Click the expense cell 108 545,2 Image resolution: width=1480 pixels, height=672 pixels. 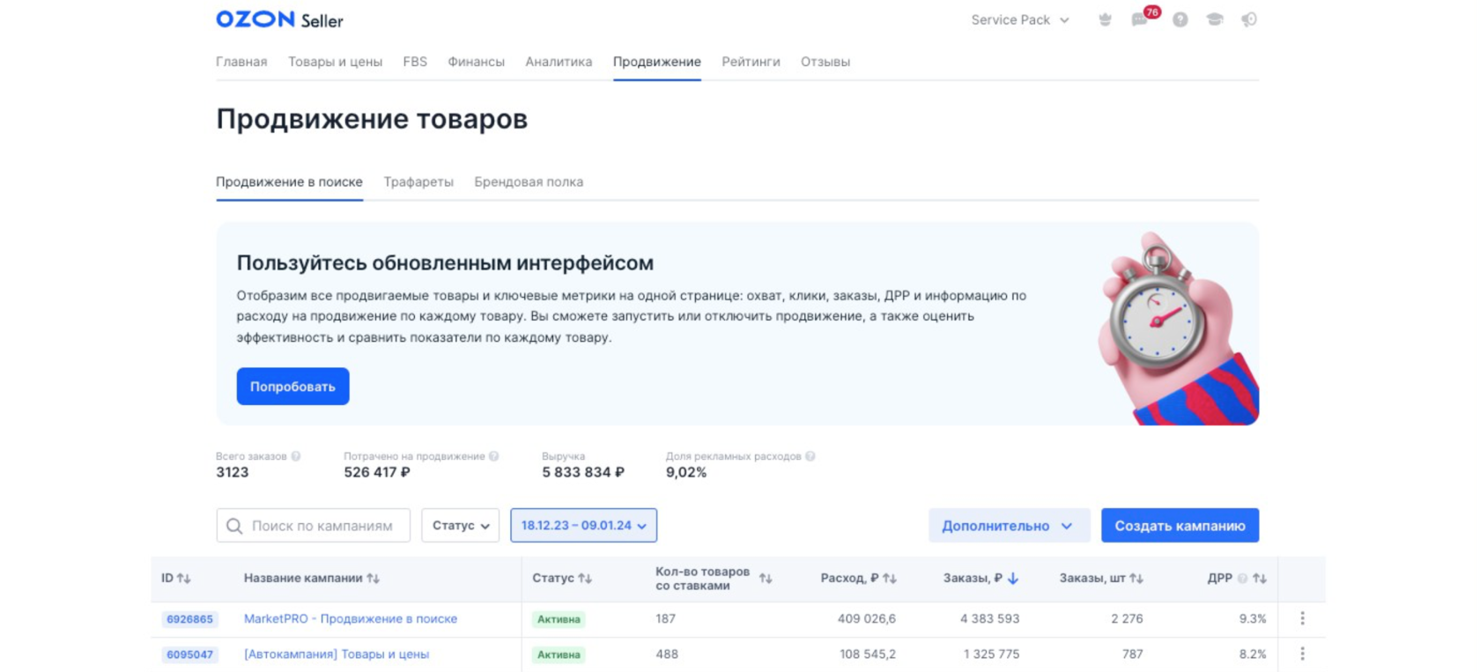point(868,654)
